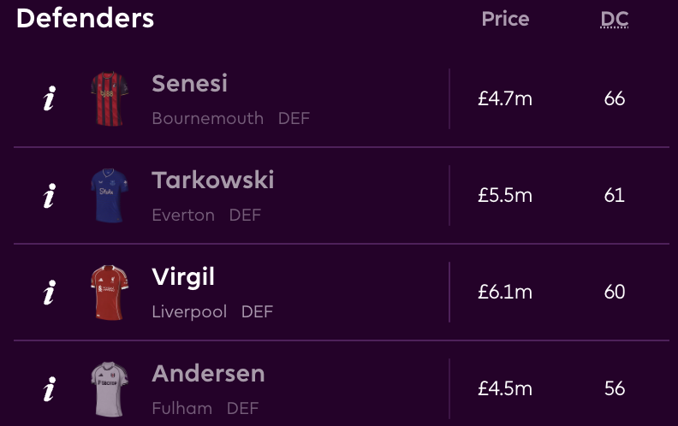Click the DC column header
678x426 pixels.
point(615,19)
